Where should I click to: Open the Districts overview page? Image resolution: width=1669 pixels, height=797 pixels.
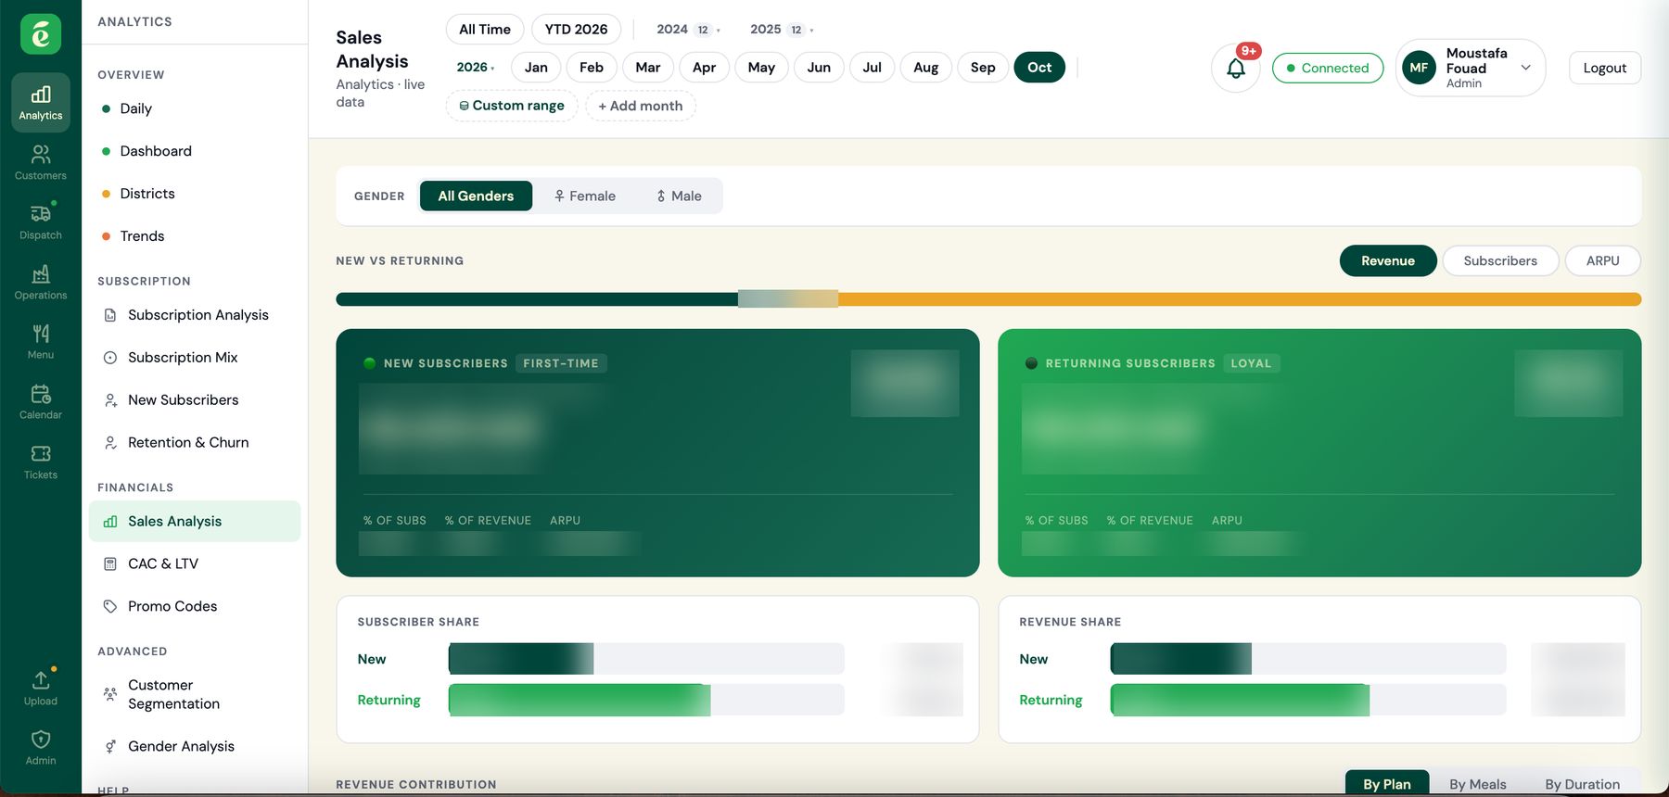[195, 194]
